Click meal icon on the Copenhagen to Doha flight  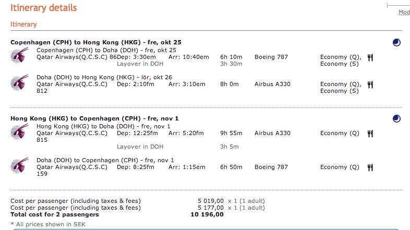(370, 57)
